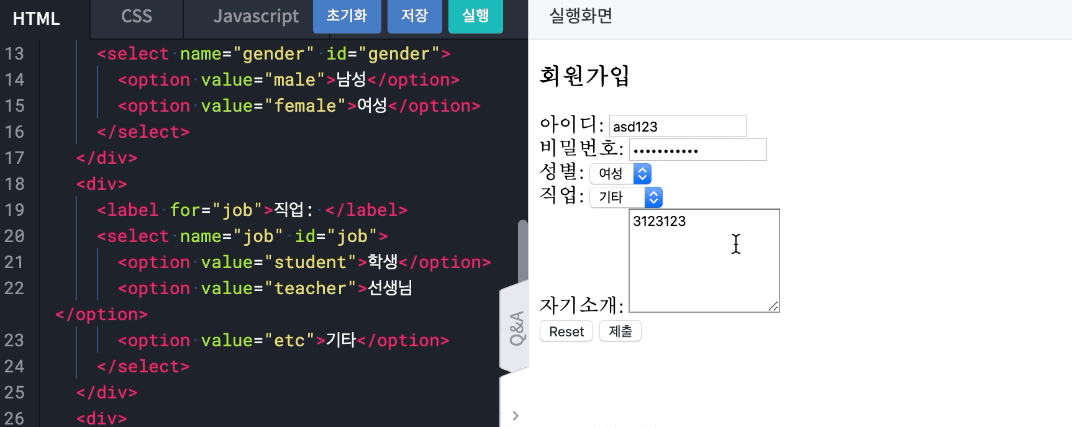The width and height of the screenshot is (1072, 427).
Task: Click the 아이디 input field
Action: pos(677,126)
